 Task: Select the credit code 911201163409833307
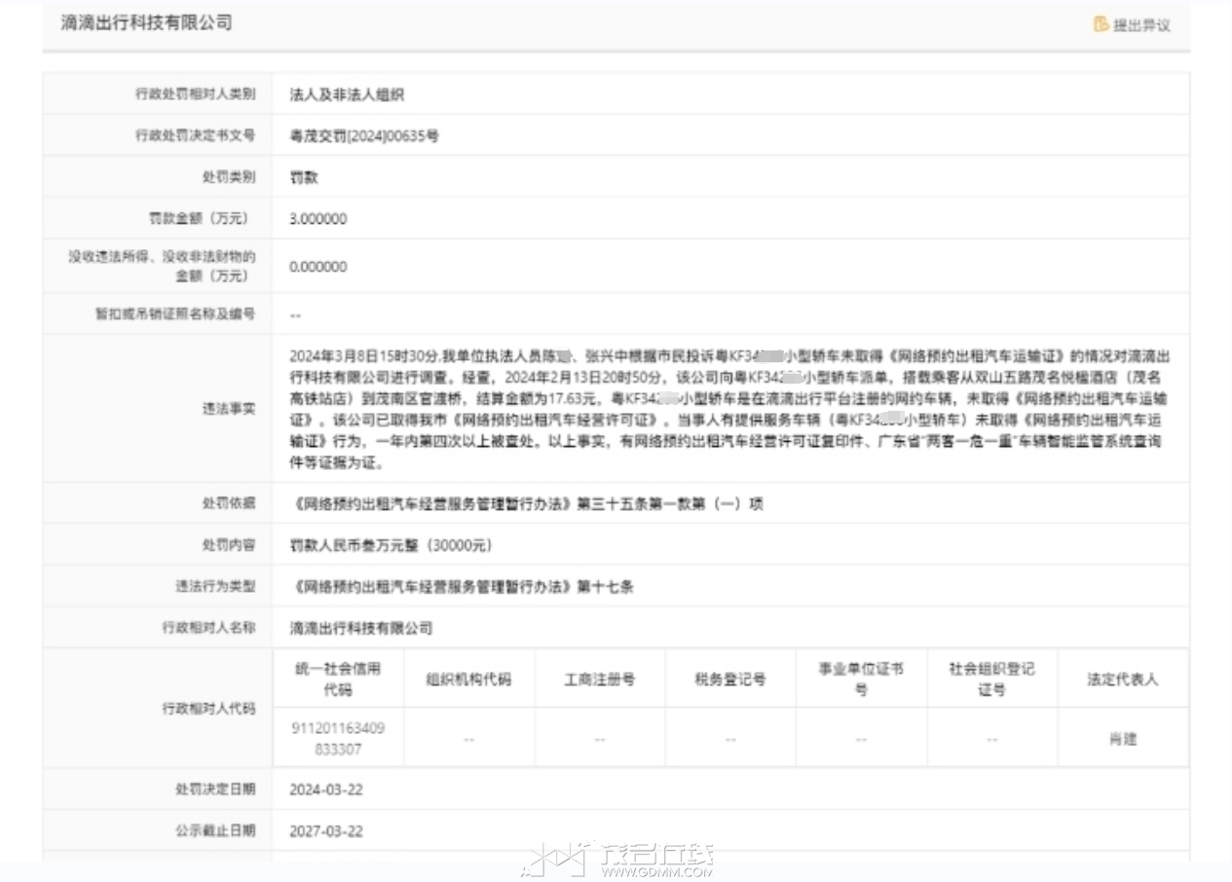338,738
